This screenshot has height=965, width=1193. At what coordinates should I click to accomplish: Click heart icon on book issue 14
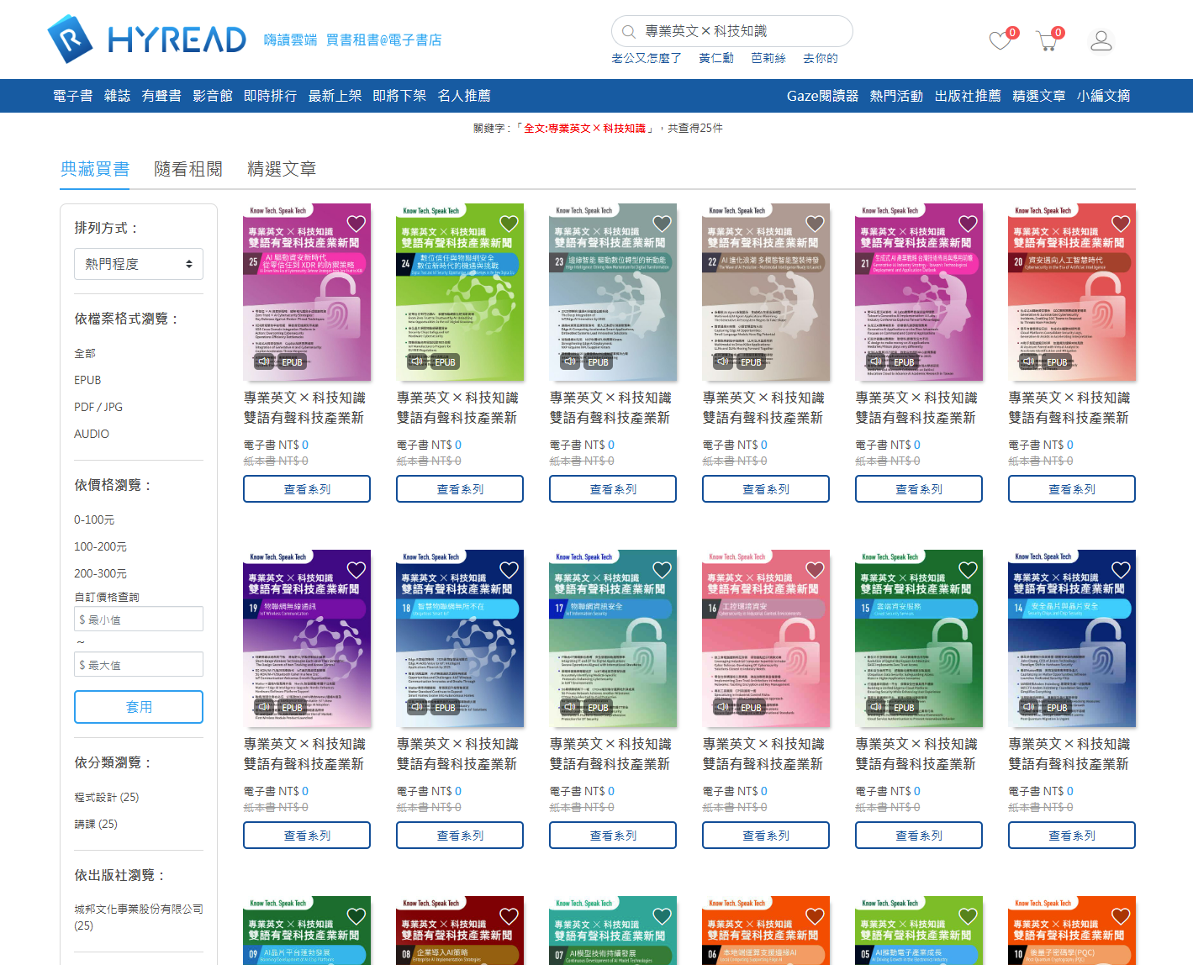1122,570
